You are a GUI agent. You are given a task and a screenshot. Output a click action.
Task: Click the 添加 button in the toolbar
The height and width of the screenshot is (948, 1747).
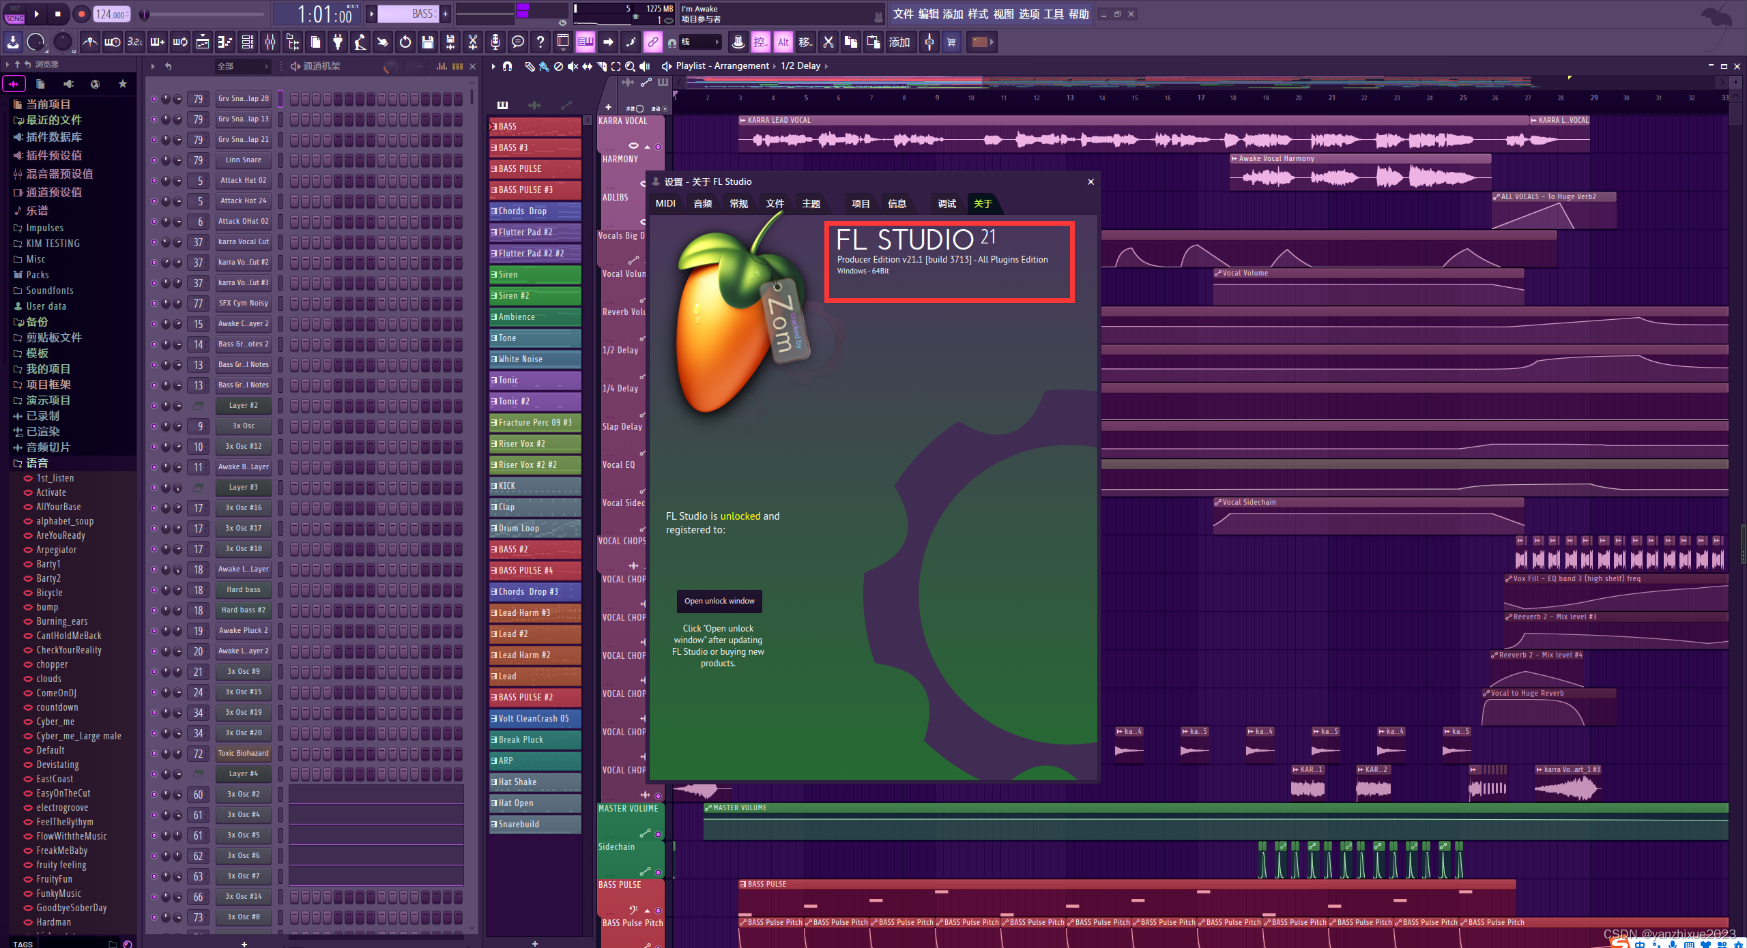tap(899, 42)
